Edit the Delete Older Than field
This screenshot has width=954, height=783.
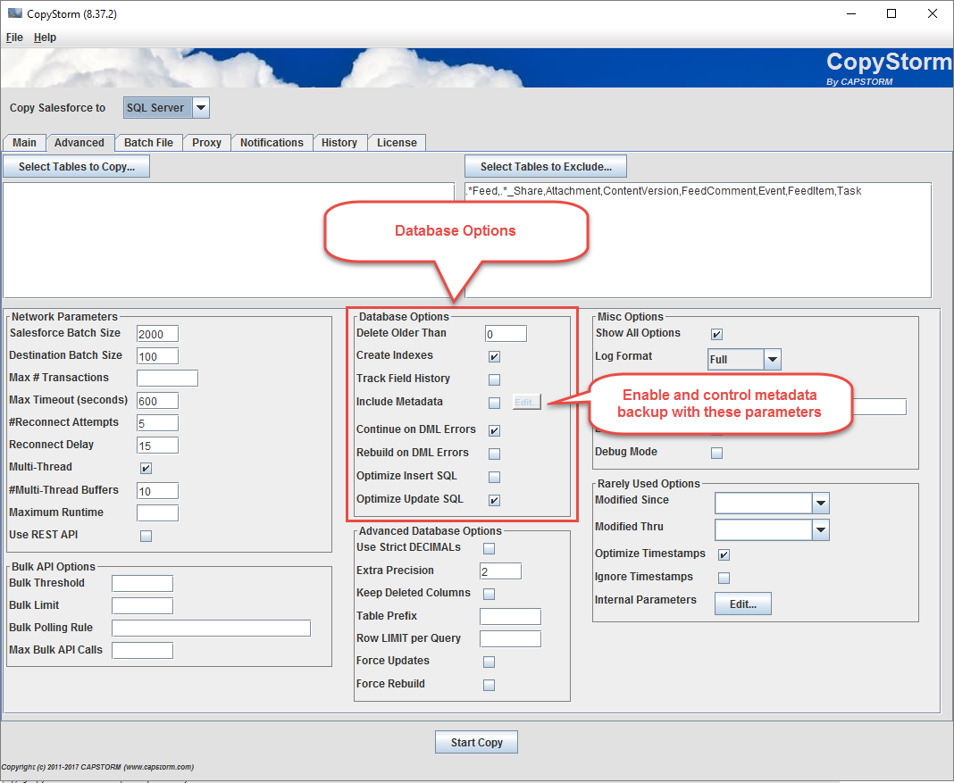pos(506,334)
